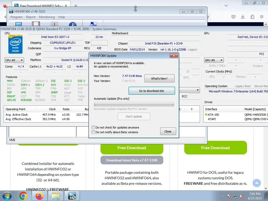The image size is (268, 201).
Task: Click the HWiNFO64 title bar app icon
Action: click(11, 12)
